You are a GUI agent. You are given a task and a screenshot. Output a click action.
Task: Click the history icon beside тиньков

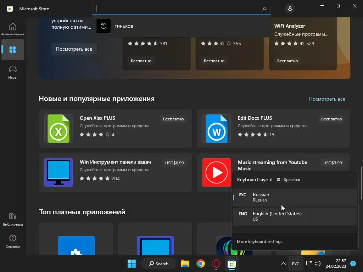click(104, 26)
